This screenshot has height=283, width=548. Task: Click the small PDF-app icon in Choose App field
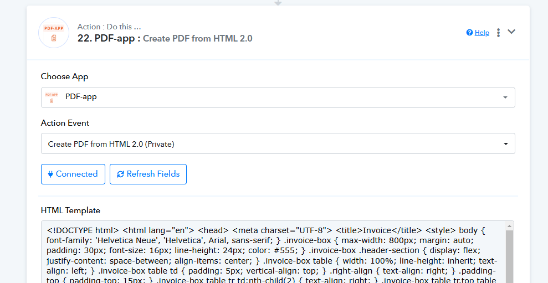52,97
